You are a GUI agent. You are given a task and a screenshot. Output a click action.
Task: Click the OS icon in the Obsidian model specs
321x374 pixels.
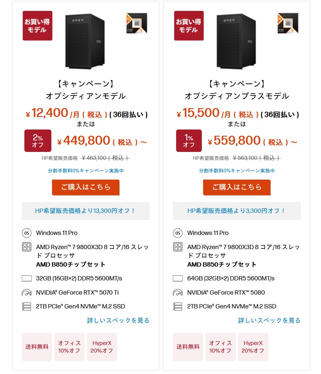coord(26,233)
